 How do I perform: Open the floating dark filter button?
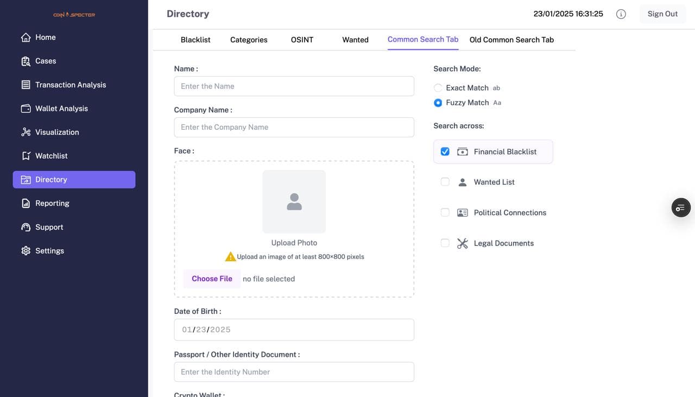681,207
